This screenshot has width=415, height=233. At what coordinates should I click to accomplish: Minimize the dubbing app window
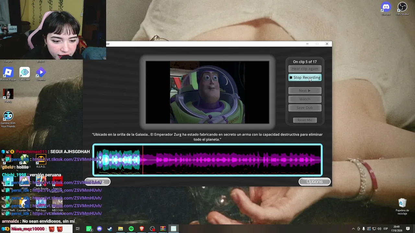[x=307, y=44]
